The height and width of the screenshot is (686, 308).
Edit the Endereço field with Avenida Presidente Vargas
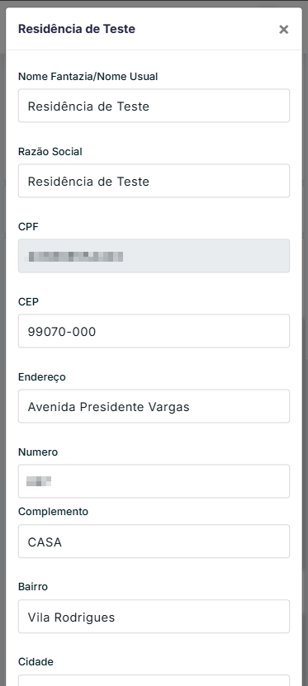click(x=154, y=406)
